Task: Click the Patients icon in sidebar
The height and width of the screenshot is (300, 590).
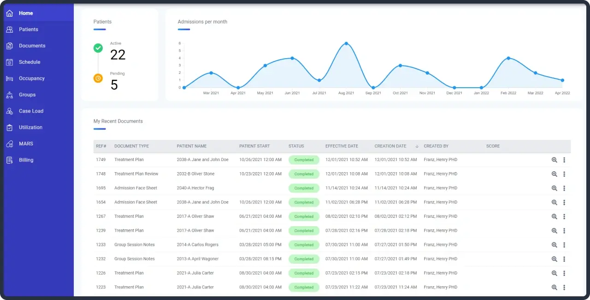Action: tap(9, 30)
